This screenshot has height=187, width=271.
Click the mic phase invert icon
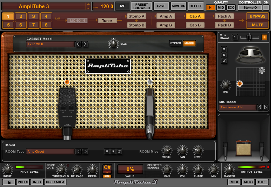(224, 61)
